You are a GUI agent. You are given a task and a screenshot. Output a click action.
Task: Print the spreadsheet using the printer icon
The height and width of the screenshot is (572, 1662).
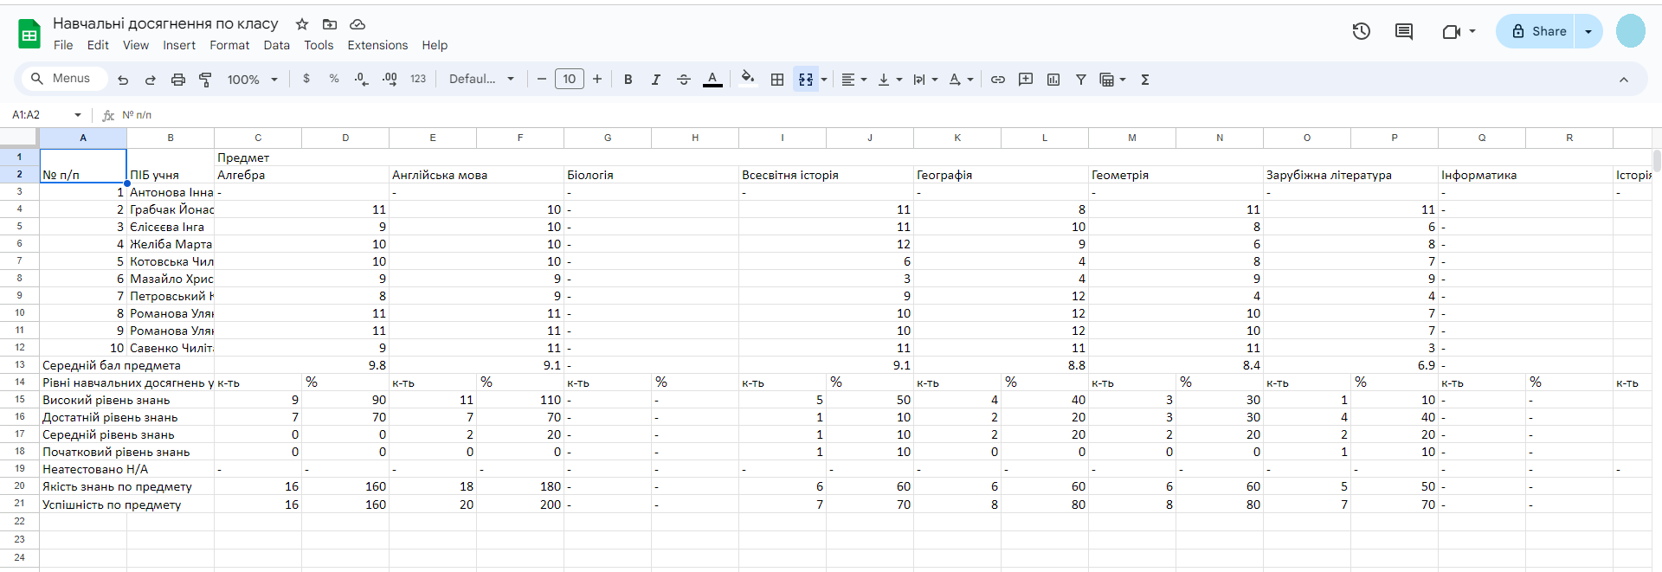(178, 80)
